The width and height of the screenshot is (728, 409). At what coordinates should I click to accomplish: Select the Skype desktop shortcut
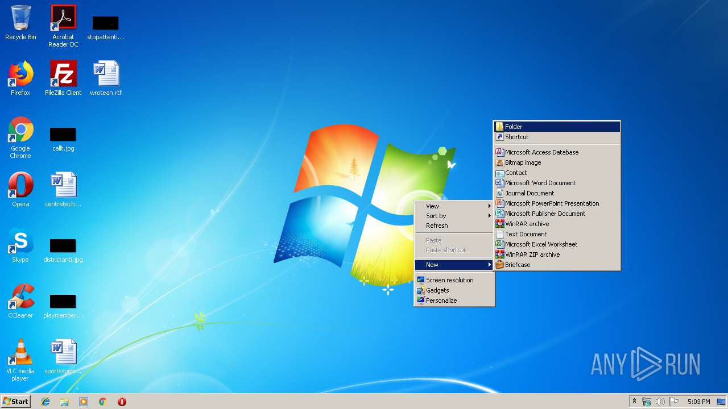[x=20, y=245]
